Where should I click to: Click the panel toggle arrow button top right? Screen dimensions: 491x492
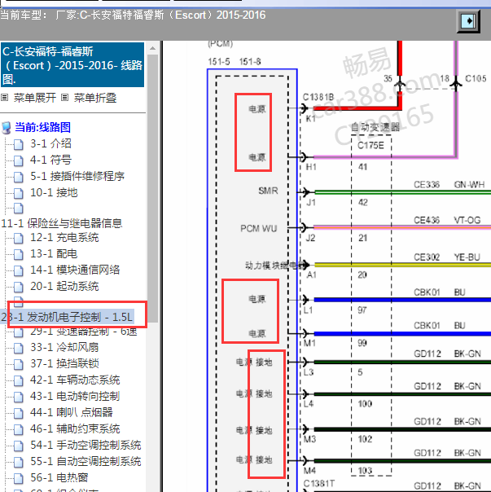click(x=469, y=21)
